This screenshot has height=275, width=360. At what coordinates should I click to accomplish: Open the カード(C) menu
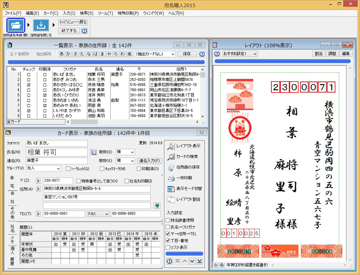click(x=51, y=13)
